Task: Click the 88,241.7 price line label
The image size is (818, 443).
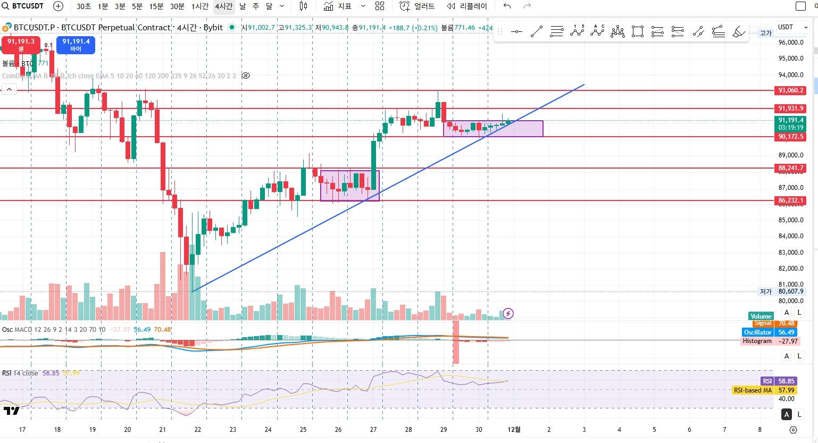Action: (791, 168)
